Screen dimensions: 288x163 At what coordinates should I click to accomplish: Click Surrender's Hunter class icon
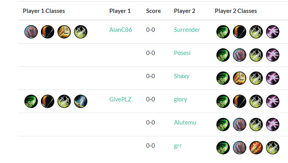pyautogui.click(x=240, y=32)
